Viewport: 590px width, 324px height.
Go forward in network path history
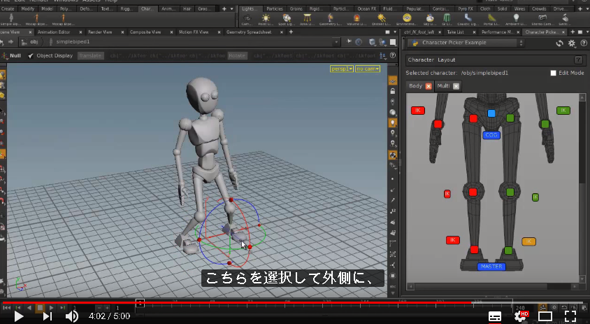[x=10, y=42]
